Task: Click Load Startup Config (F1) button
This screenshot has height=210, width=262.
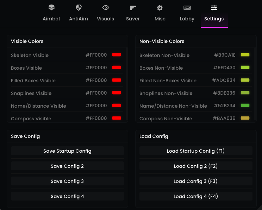Action: [196, 151]
